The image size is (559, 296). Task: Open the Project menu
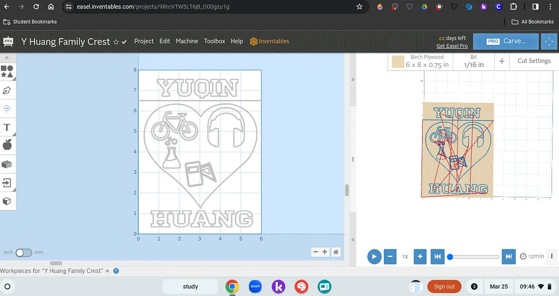(143, 41)
